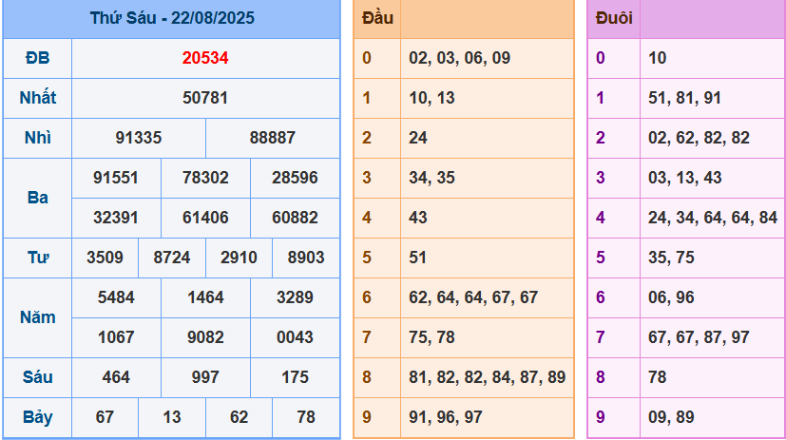Select third prize number 28596
Screen dimensions: 786x440
point(295,178)
